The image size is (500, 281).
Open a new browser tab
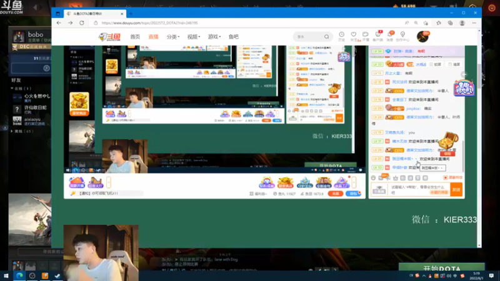pyautogui.click(x=131, y=14)
